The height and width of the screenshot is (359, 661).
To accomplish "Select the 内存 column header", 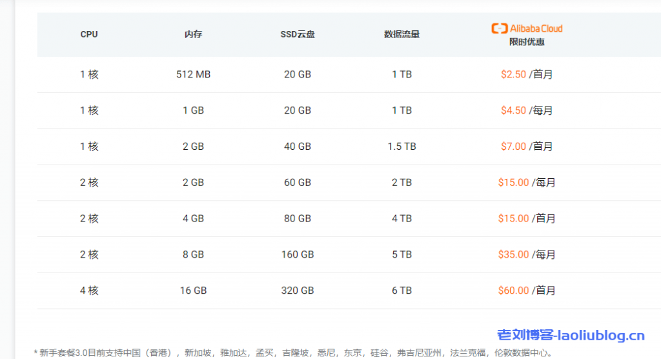I will pos(193,34).
